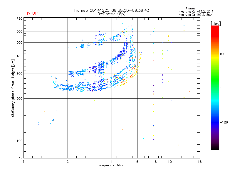
Task: Click the y-axis label '200'
Action: tap(20, 99)
